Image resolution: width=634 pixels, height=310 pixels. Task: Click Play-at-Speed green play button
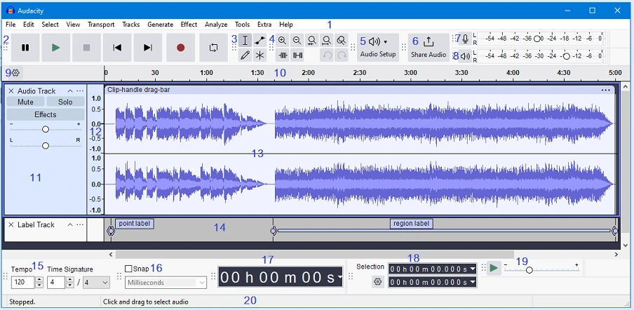click(494, 268)
